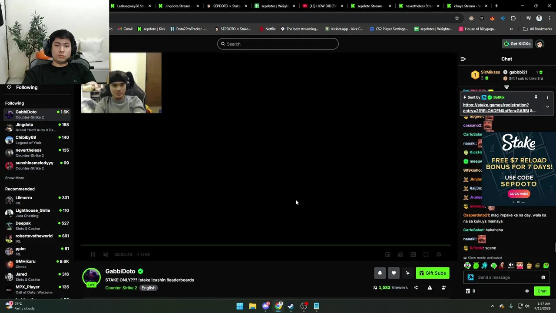This screenshot has width=556, height=313.
Task: Pause the stream video
Action: point(93,254)
